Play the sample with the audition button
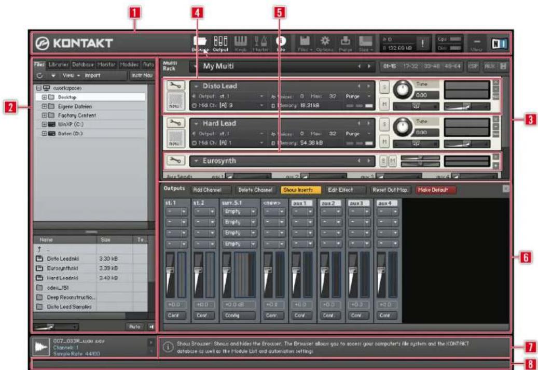 coord(41,347)
